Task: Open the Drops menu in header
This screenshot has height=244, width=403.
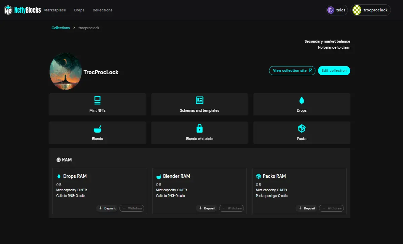Action: (x=79, y=10)
